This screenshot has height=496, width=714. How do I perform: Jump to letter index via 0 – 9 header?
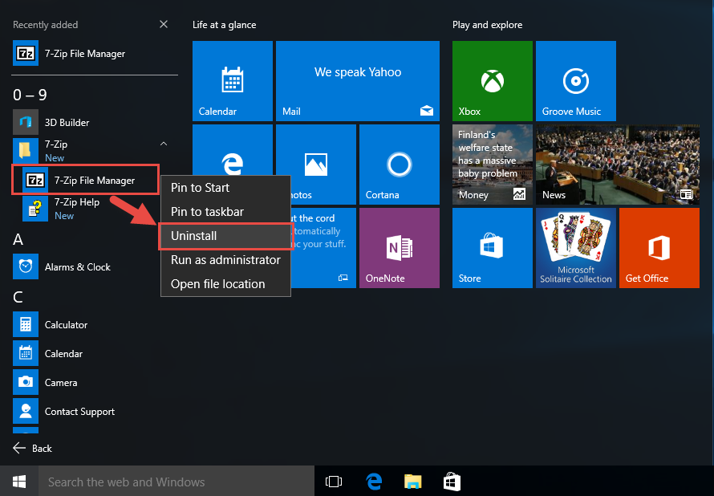click(30, 95)
